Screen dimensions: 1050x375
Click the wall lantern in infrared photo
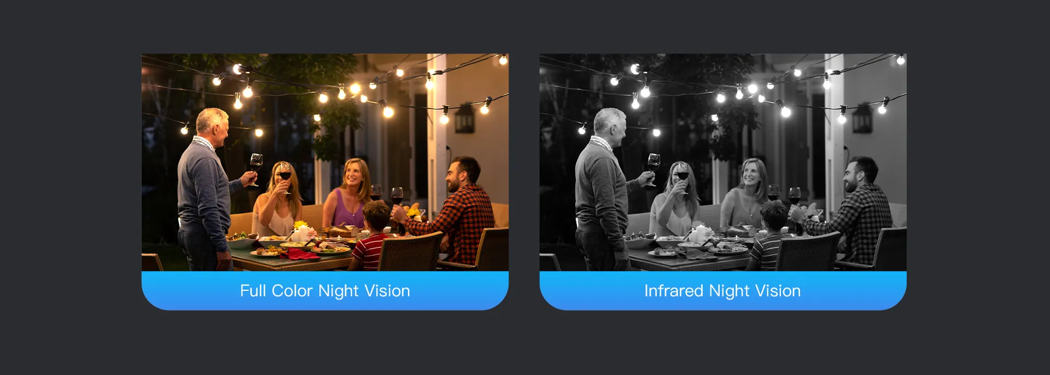point(862,119)
